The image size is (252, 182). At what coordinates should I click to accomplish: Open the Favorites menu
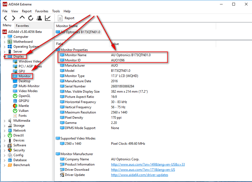42,11
